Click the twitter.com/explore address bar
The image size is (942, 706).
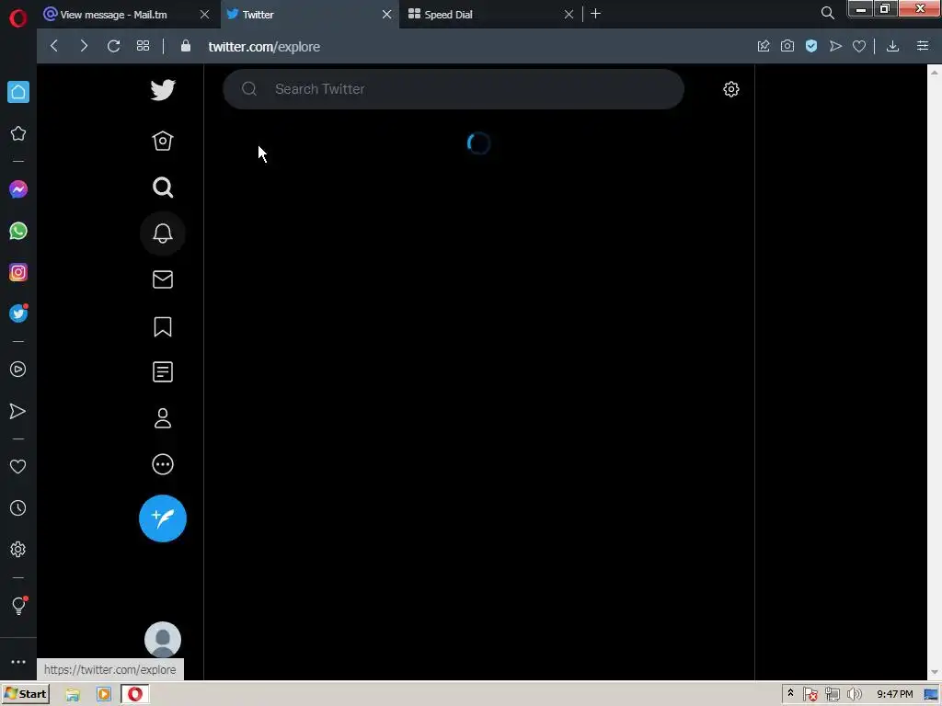tap(264, 47)
